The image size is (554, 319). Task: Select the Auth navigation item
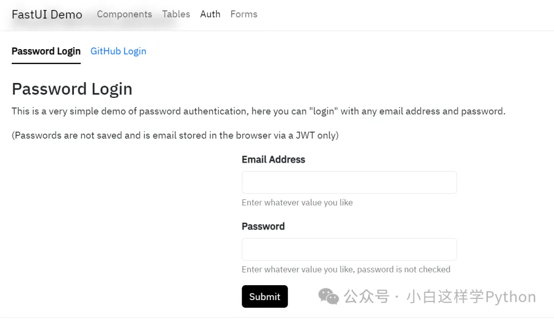point(210,14)
